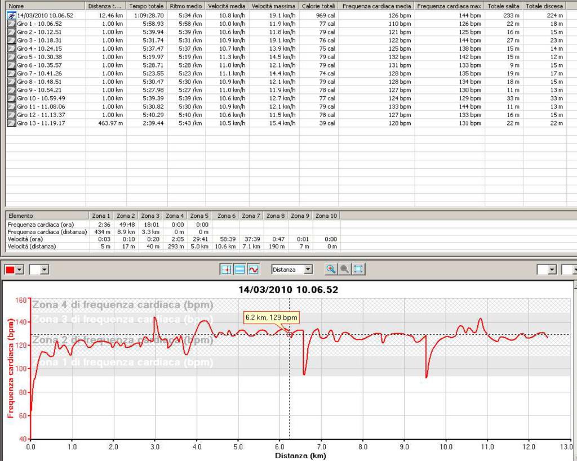Click the Calorie totali column header
The image size is (577, 461).
[x=318, y=6]
